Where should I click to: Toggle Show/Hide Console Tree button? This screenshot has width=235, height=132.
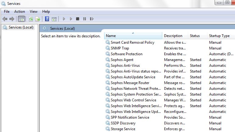click(x=21, y=19)
